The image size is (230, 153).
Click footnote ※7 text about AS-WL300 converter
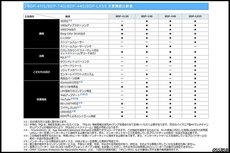pyautogui.click(x=109, y=147)
